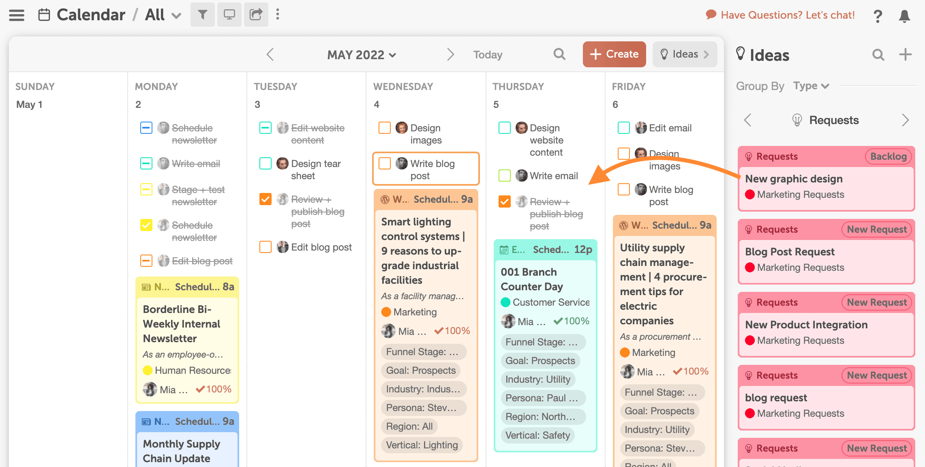This screenshot has height=467, width=925.
Task: Search ideas with the Ideas panel magnifier
Action: pyautogui.click(x=878, y=55)
